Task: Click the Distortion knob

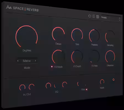Action: coord(110,56)
